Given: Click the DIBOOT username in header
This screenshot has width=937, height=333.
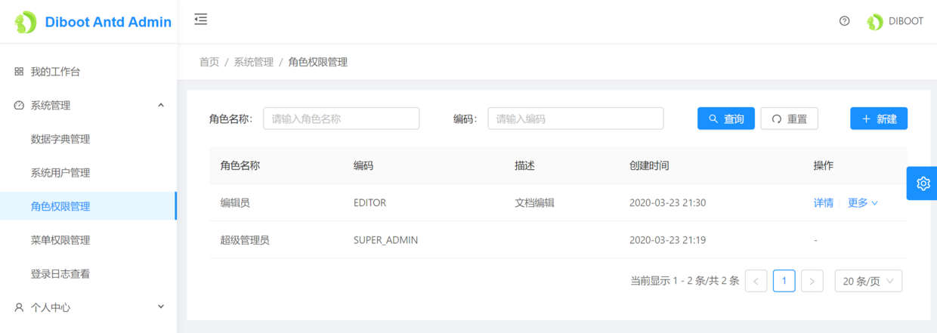Looking at the screenshot, I should pyautogui.click(x=906, y=21).
